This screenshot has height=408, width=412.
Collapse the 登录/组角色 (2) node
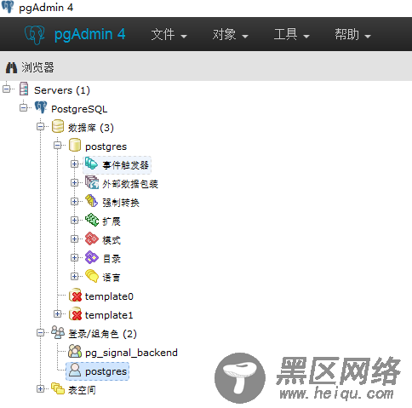[41, 332]
